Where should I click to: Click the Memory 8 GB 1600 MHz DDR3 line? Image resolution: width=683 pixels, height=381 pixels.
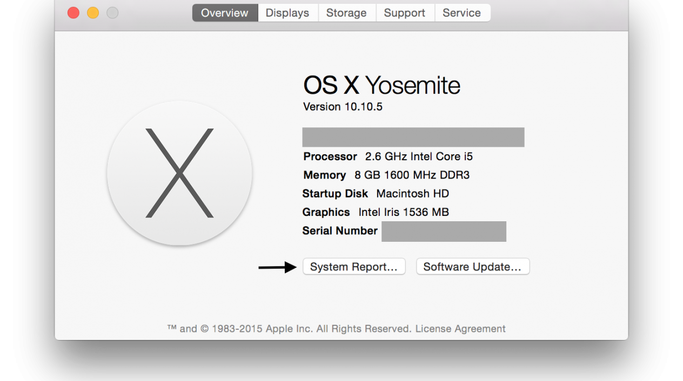tap(387, 175)
